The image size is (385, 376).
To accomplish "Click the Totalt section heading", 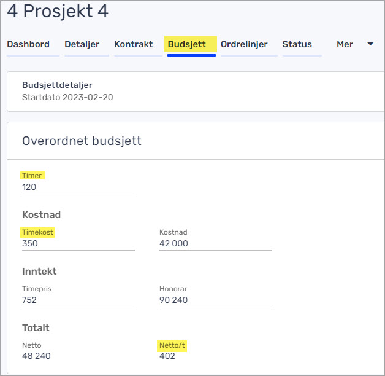I will coord(36,328).
